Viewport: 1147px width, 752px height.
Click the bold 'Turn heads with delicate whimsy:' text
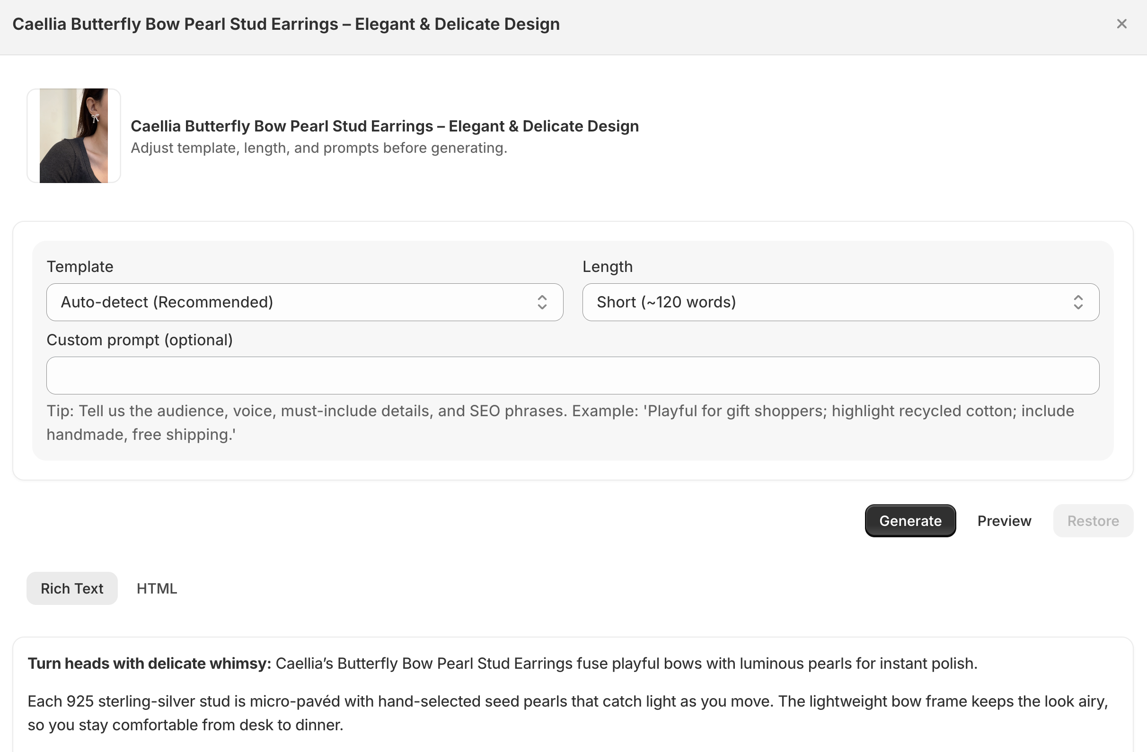click(150, 664)
